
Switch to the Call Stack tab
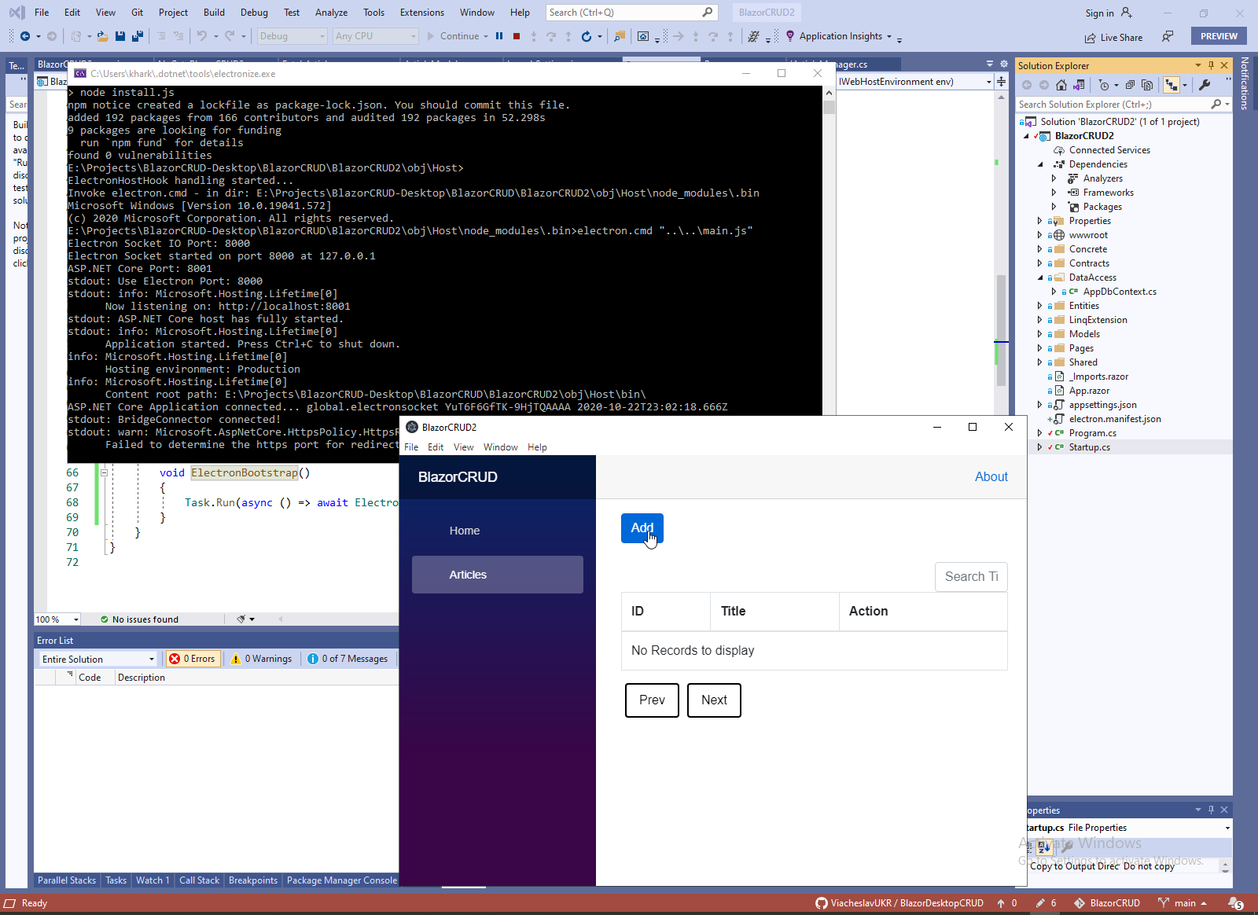tap(199, 880)
